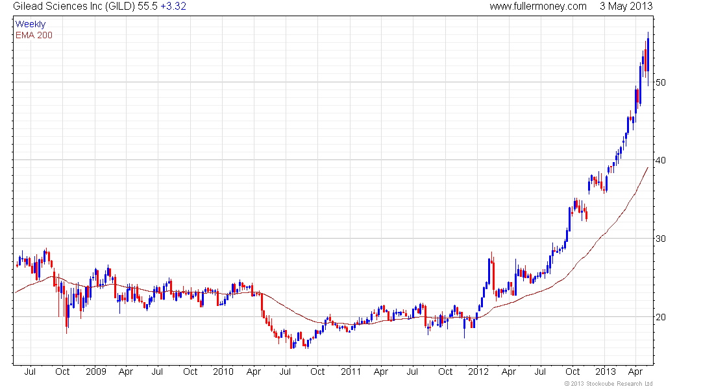Open the www.fullermoney.com link text

point(538,6)
